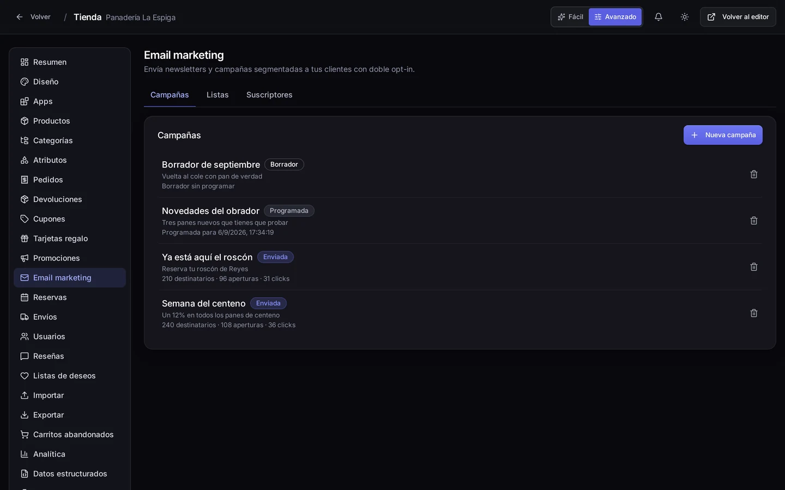Go to Pedidos section
The image size is (785, 490).
click(70, 180)
